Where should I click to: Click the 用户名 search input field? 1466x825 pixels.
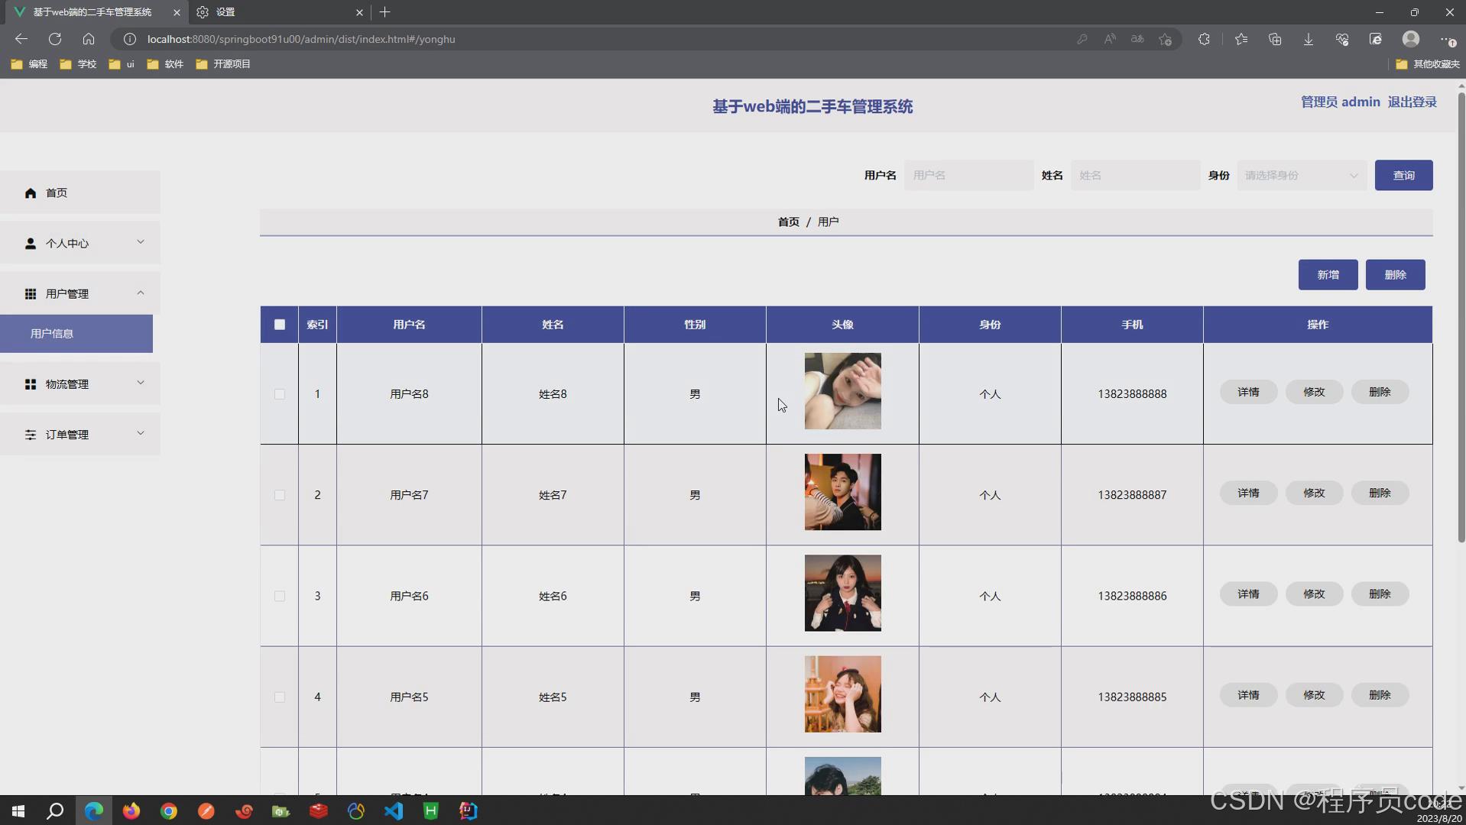click(x=968, y=175)
